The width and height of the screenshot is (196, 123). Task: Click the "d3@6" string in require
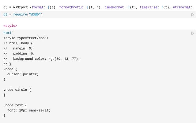35,14
